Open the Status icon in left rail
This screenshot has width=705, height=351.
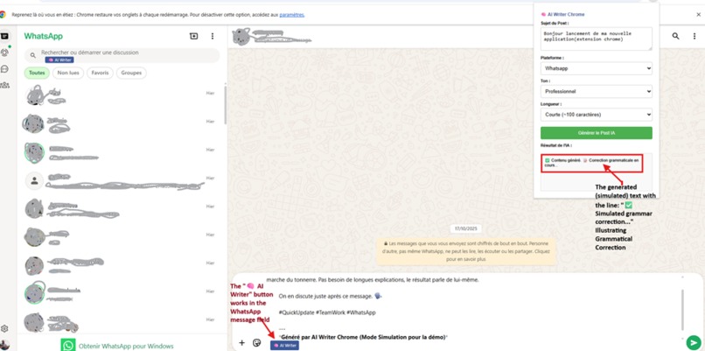(x=4, y=53)
